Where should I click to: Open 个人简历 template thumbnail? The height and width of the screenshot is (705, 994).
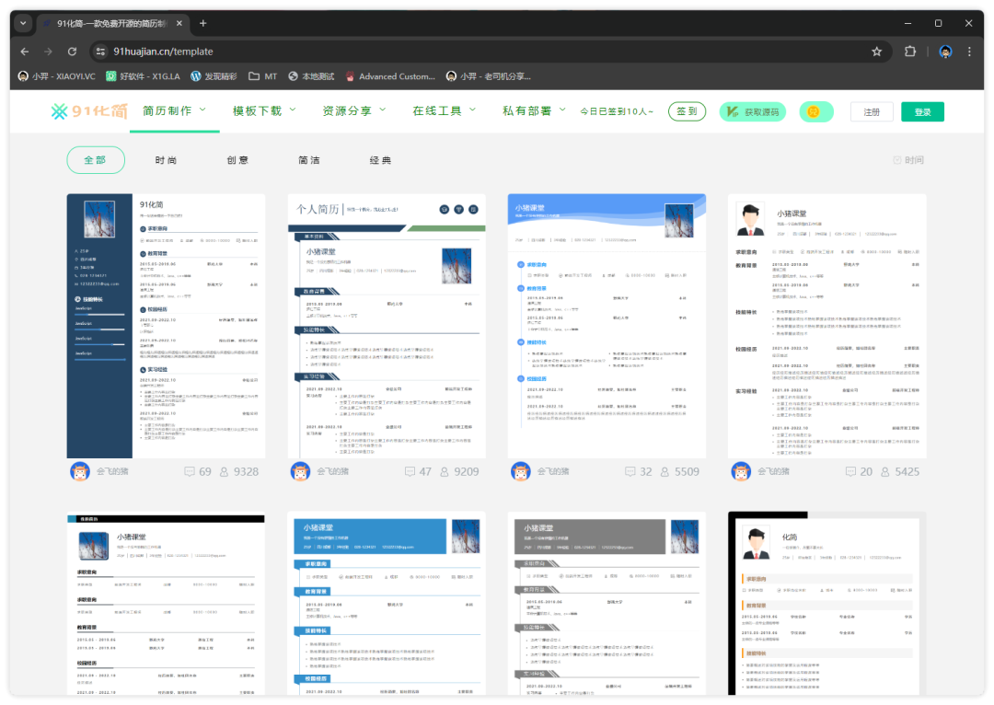click(x=387, y=326)
